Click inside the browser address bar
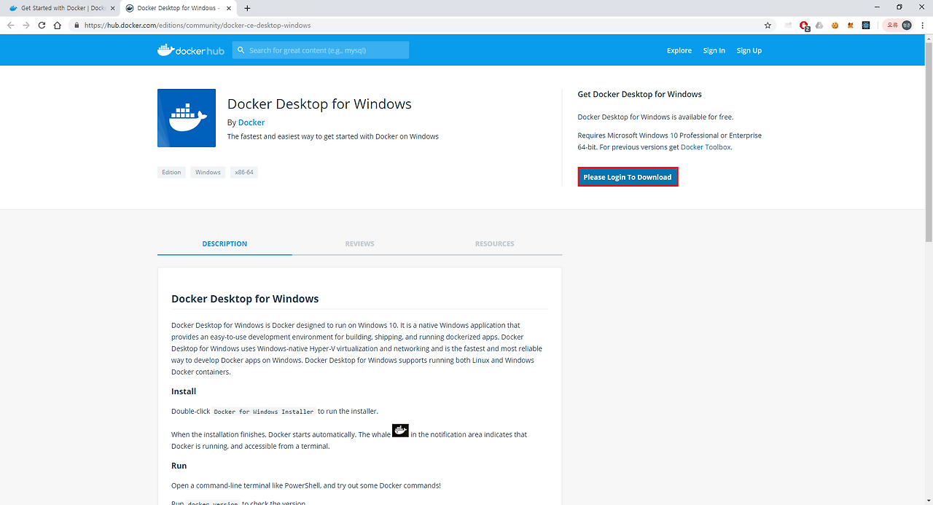The image size is (933, 505). (x=292, y=25)
